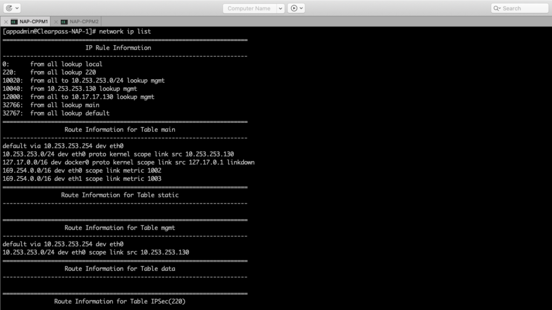Click the 'IP Rule Information' heading

click(x=118, y=48)
